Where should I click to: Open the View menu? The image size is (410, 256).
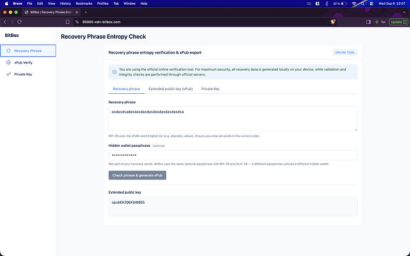pyautogui.click(x=52, y=4)
